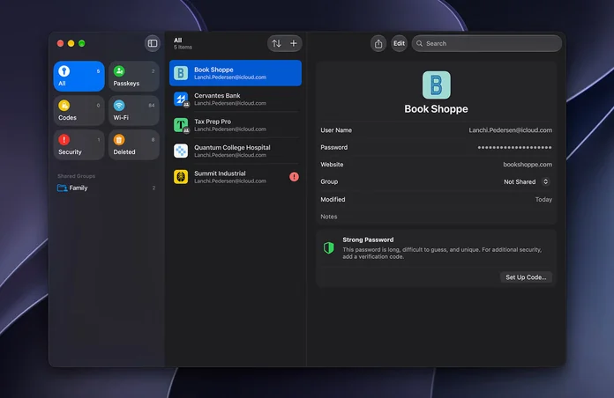This screenshot has width=614, height=398.
Task: Select the Summit Industrial entry
Action: 236,177
